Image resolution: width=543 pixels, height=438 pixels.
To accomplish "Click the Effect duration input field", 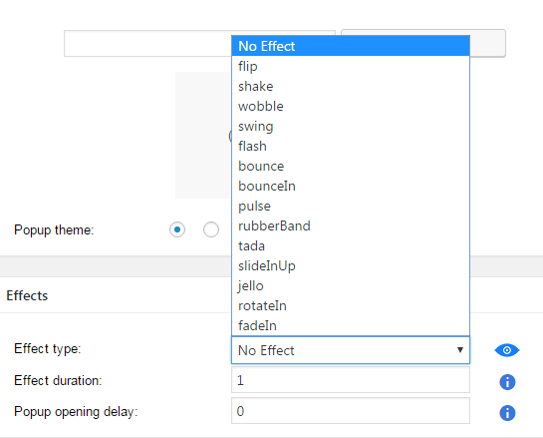I will pos(351,380).
